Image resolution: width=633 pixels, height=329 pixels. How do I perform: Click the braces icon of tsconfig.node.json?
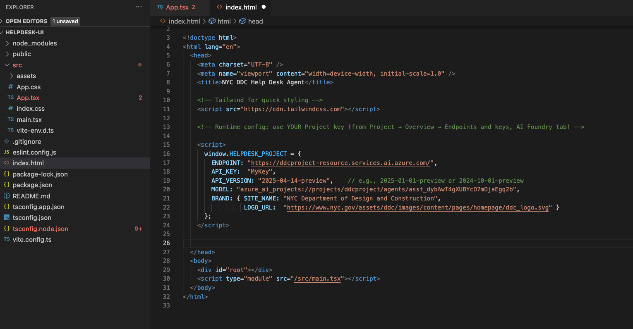pyautogui.click(x=7, y=229)
